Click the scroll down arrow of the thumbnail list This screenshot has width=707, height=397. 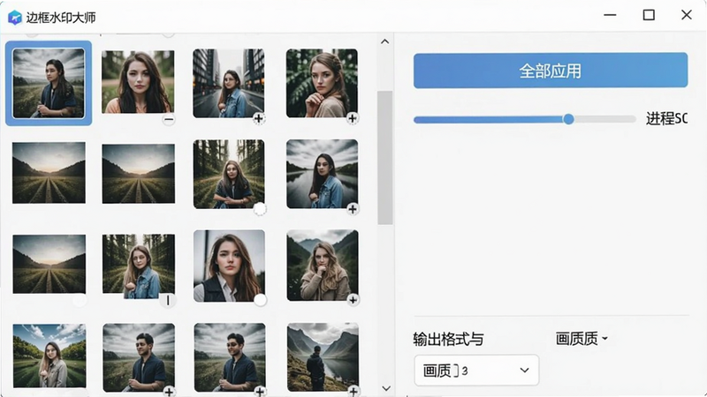pos(385,388)
